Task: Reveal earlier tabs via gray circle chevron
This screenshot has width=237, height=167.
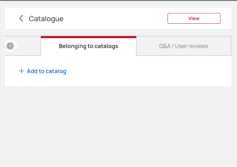Action: point(10,46)
